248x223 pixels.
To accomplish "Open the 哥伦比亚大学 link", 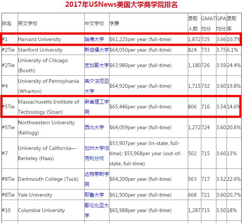I will click(x=97, y=210).
